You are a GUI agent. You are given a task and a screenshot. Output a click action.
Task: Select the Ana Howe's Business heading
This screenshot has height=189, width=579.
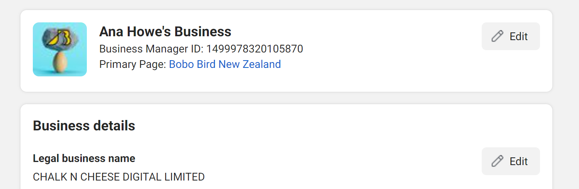coord(165,32)
